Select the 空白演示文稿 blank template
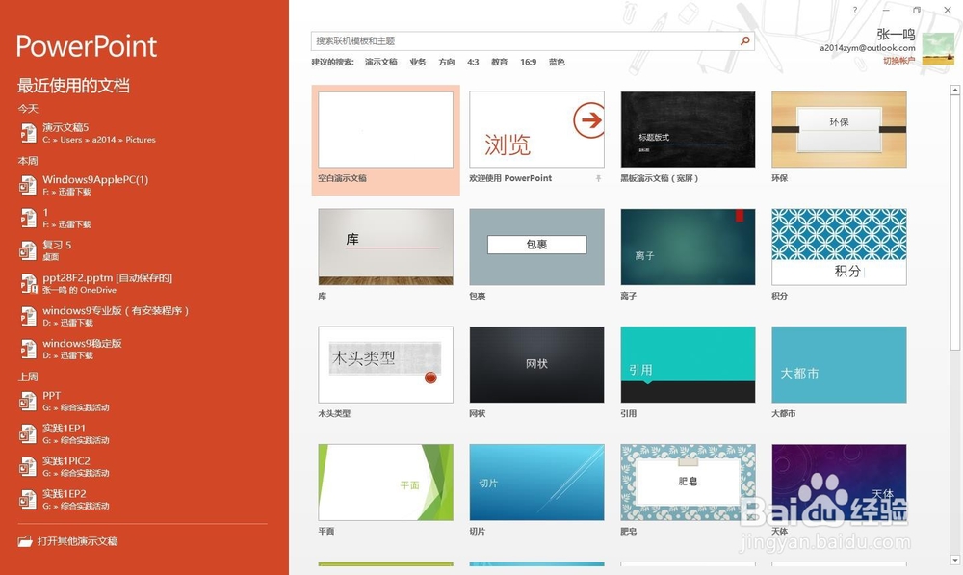963x575 pixels. (386, 140)
